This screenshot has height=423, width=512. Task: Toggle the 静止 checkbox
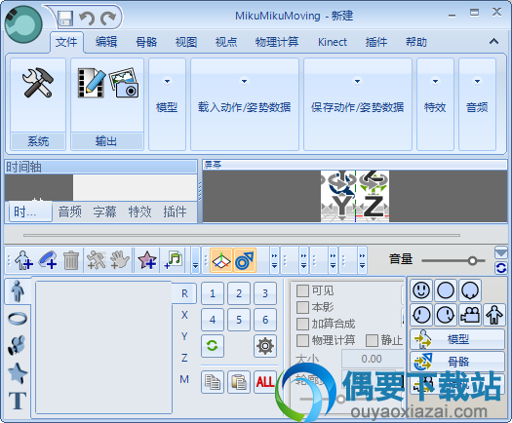372,340
